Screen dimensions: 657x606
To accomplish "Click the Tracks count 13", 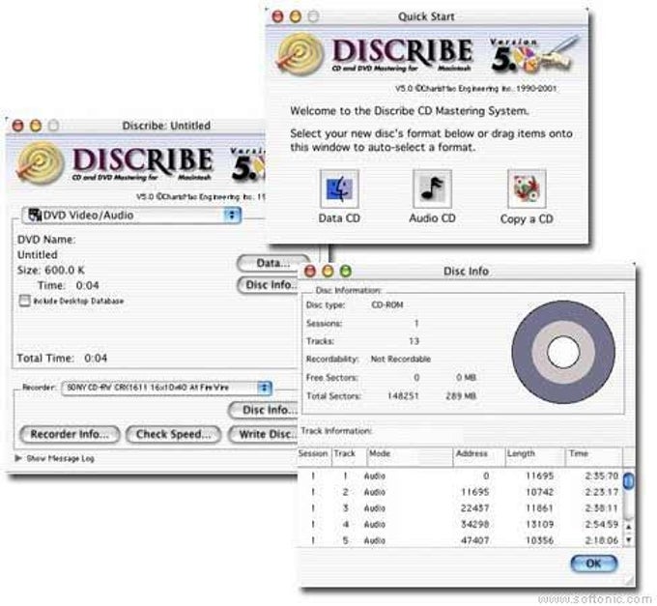I will [414, 341].
